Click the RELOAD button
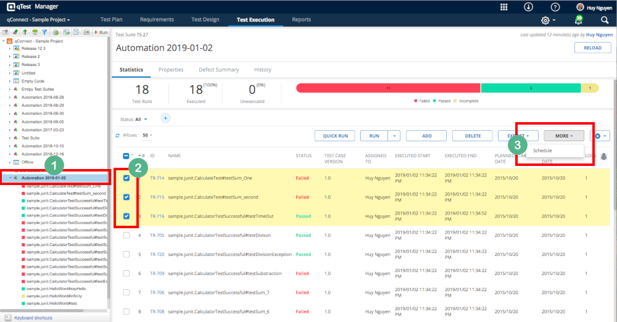Image resolution: width=617 pixels, height=322 pixels. (592, 47)
